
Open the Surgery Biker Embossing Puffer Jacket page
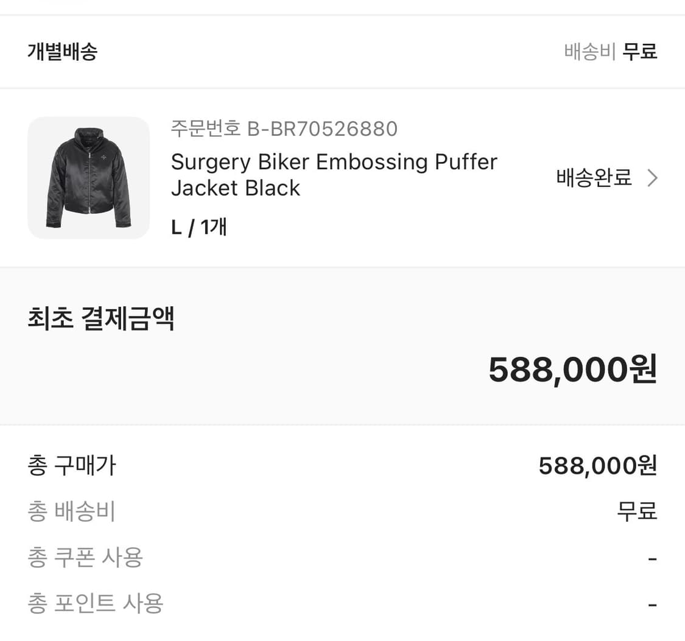pyautogui.click(x=334, y=175)
